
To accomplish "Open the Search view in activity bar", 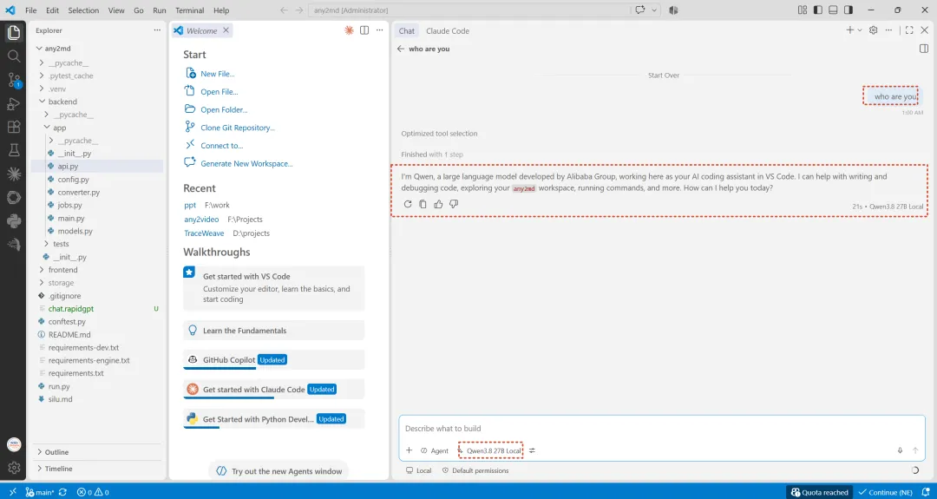I will tap(13, 56).
